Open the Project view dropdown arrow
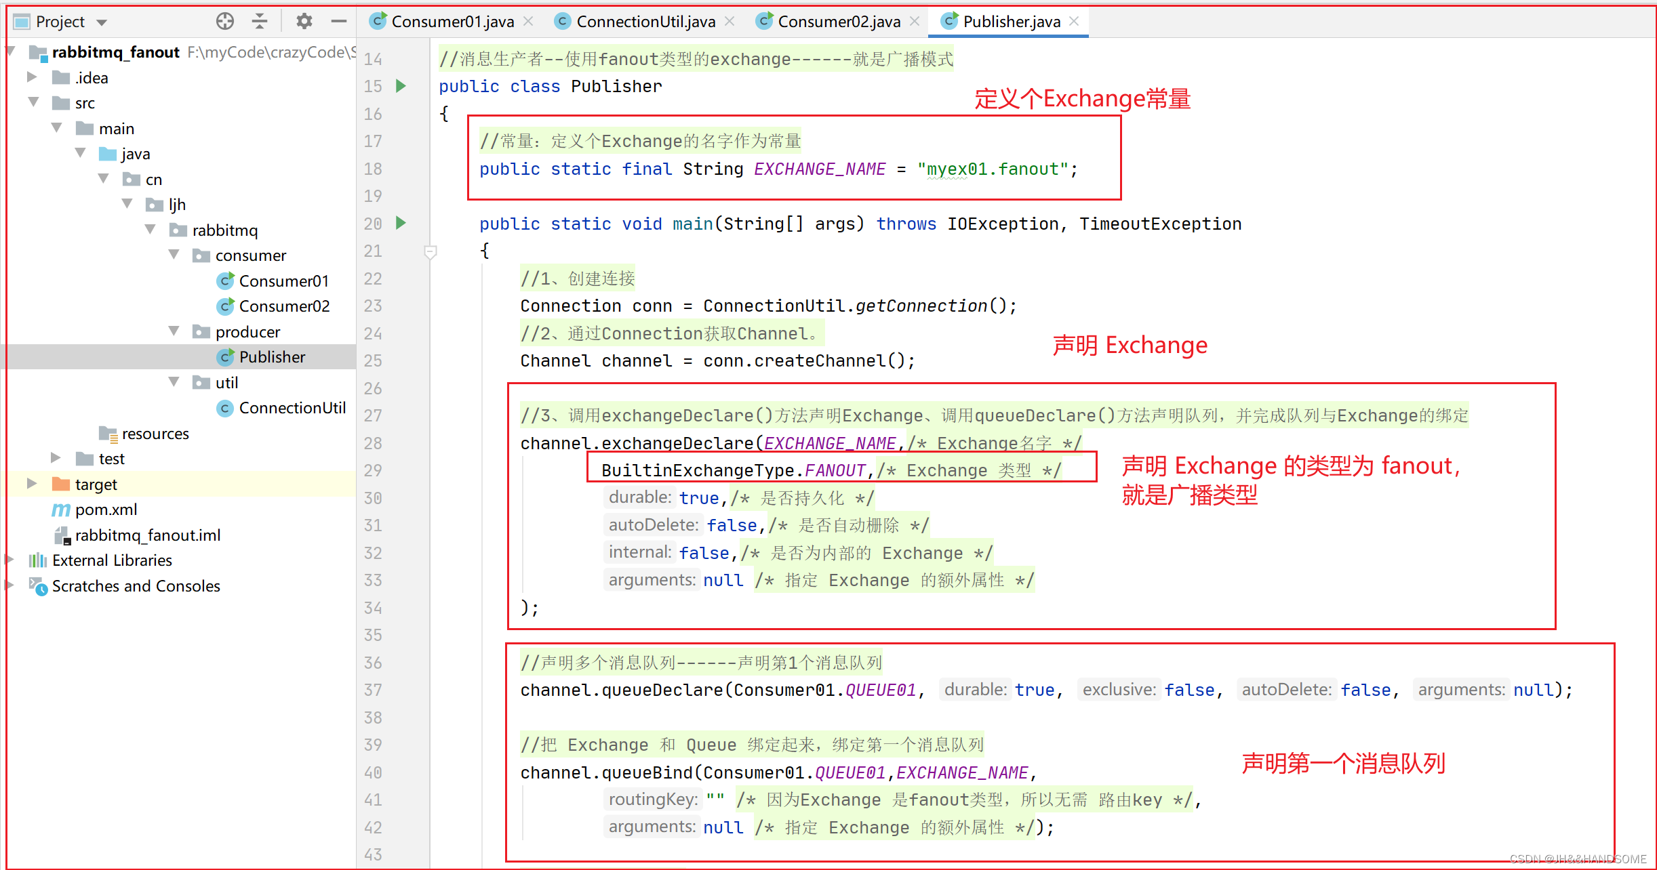This screenshot has width=1657, height=870. click(x=102, y=22)
